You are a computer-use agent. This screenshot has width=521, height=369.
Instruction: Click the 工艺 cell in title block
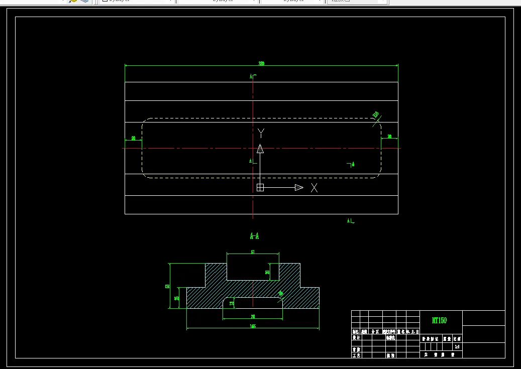[x=357, y=355]
